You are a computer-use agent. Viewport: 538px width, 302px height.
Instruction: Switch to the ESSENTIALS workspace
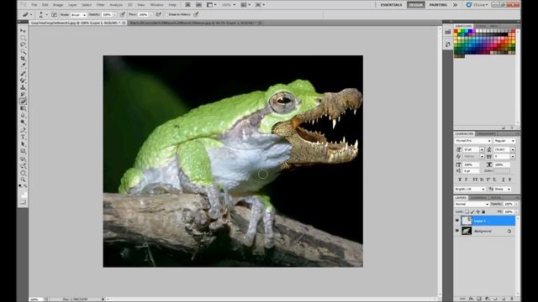[x=391, y=5]
